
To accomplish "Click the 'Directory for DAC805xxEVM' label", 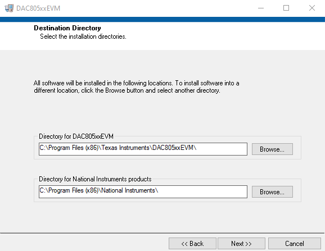I will [x=76, y=136].
